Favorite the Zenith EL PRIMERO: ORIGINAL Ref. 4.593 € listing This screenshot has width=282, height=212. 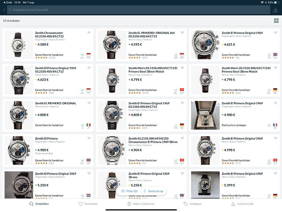coord(182,33)
